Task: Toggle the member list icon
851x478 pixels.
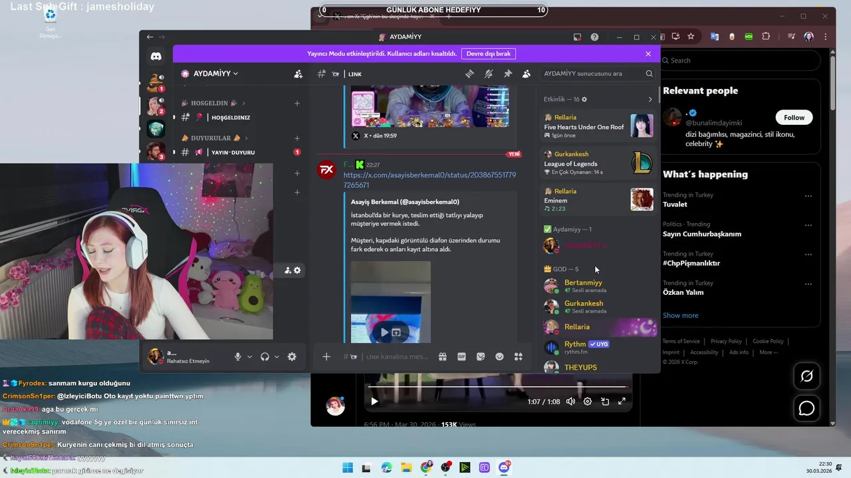Action: point(527,74)
